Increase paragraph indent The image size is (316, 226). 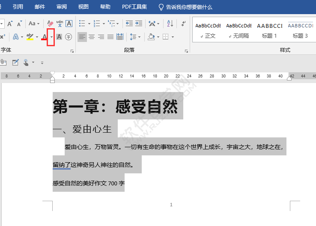(139, 24)
